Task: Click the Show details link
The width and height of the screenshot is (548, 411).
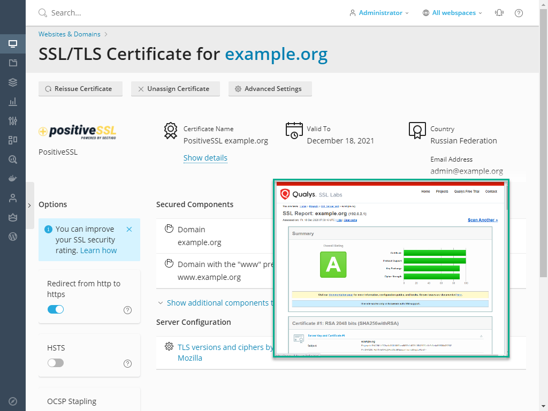Action: coord(205,158)
